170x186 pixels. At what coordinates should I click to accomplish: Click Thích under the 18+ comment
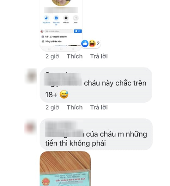coord(75,107)
